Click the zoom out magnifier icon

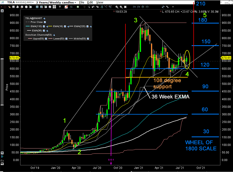click(x=121, y=7)
